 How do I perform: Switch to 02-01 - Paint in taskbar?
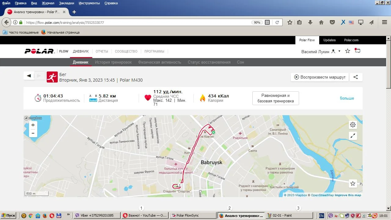[x=289, y=215]
